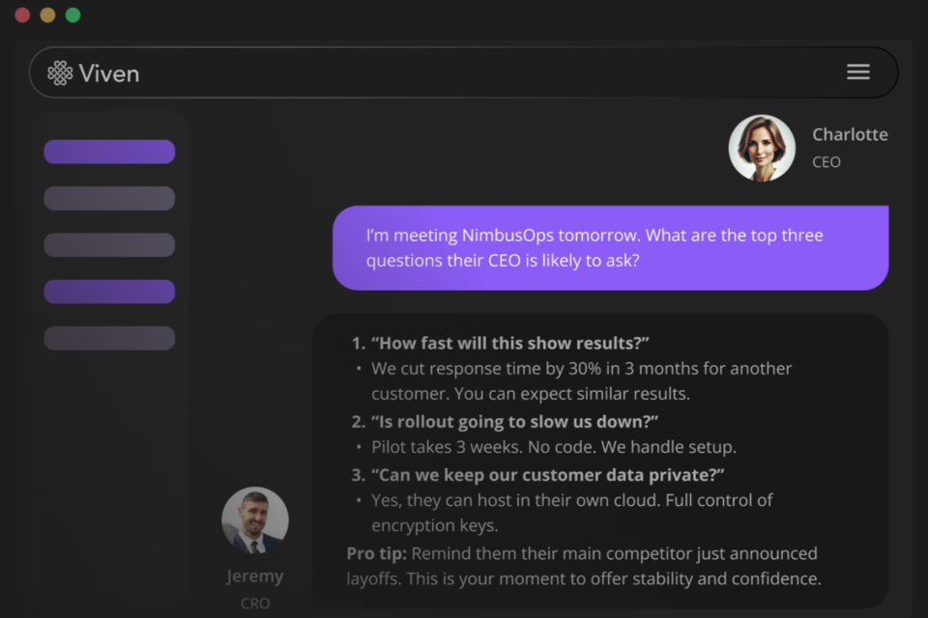Click the yellow window minimize button
This screenshot has height=618, width=928.
(x=47, y=14)
